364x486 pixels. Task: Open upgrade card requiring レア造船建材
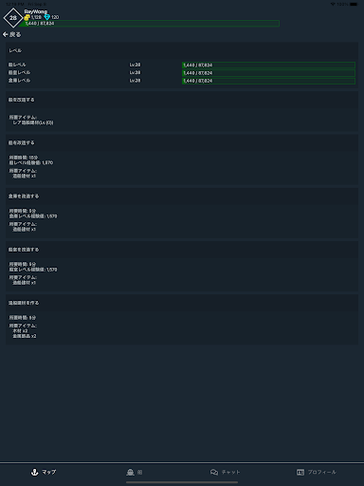click(182, 112)
